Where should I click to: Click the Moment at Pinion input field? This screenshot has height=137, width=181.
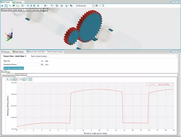coord(31,64)
